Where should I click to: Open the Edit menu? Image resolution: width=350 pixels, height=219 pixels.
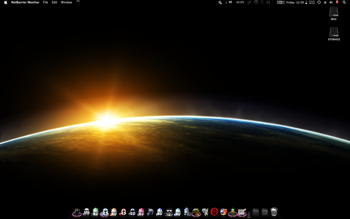[x=54, y=2]
